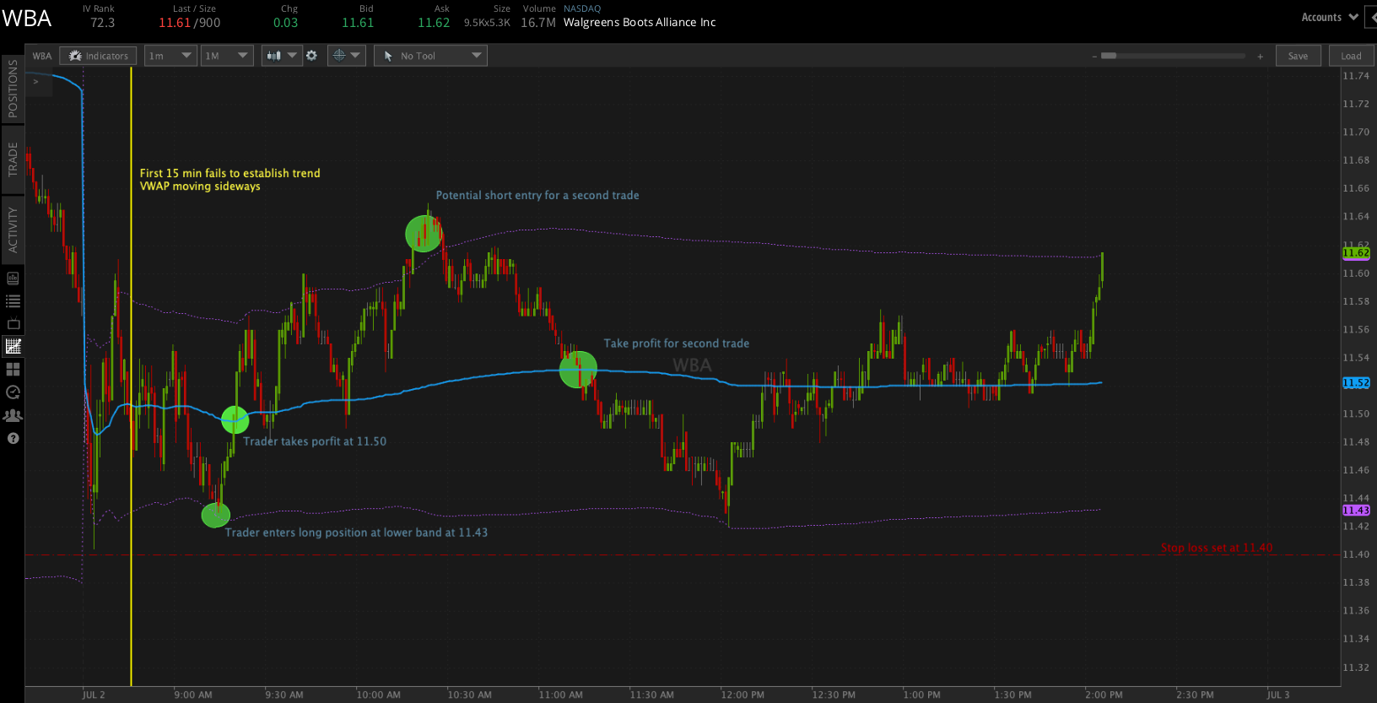Open chart settings gear
This screenshot has height=703, width=1377.
[x=311, y=56]
